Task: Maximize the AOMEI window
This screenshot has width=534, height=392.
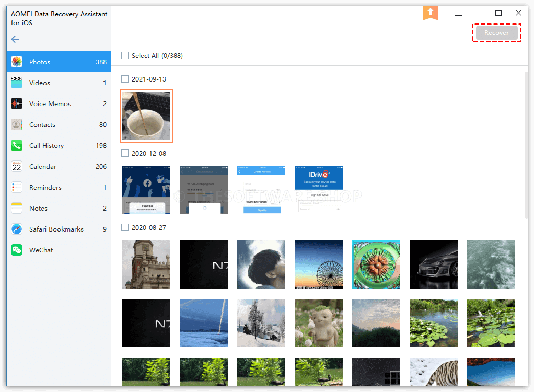Action: pyautogui.click(x=498, y=13)
